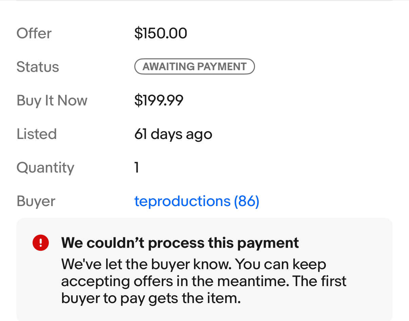409x321 pixels.
Task: Click "We couldn't process this payment" heading
Action: [x=180, y=243]
